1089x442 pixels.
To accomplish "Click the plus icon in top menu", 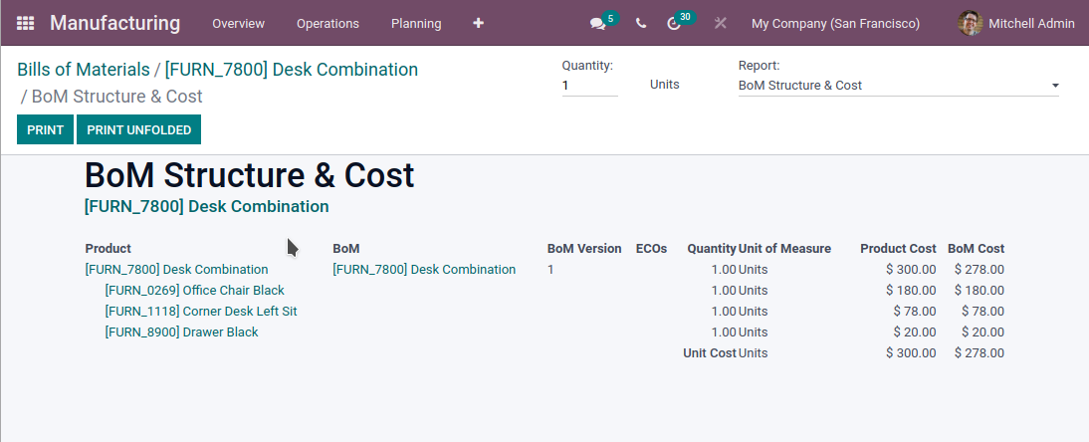I will (478, 23).
